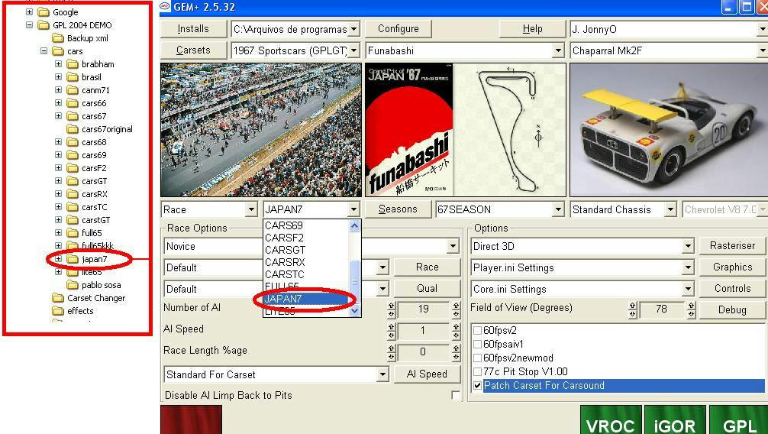Launch GPL with the green button

point(739,419)
